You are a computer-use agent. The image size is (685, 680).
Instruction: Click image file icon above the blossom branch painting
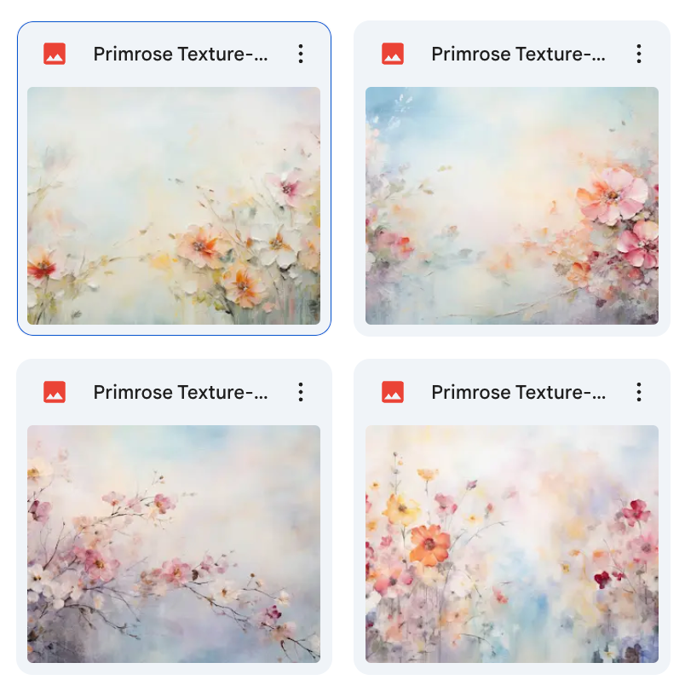tap(55, 392)
